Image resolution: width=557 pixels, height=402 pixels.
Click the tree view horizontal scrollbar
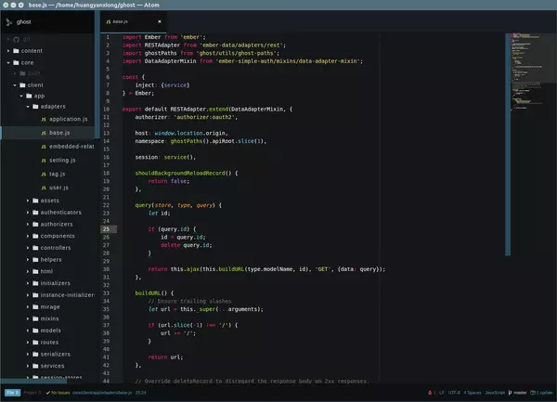point(33,382)
